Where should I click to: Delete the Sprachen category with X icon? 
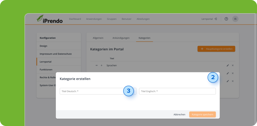233,65
